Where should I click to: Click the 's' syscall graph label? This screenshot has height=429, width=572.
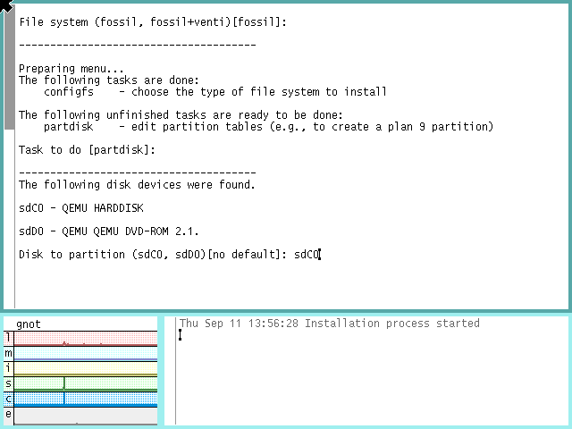[9, 383]
